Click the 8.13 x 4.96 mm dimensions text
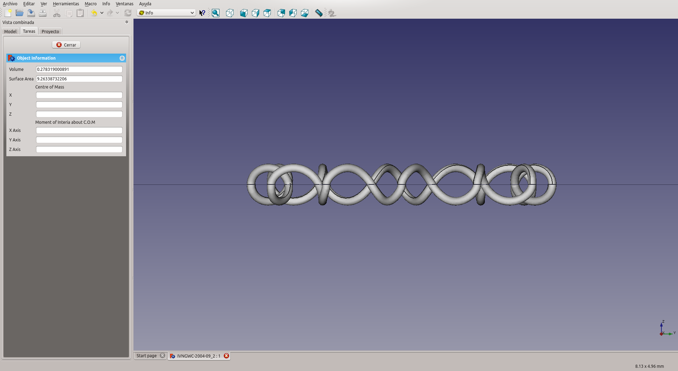The width and height of the screenshot is (678, 371). click(649, 366)
